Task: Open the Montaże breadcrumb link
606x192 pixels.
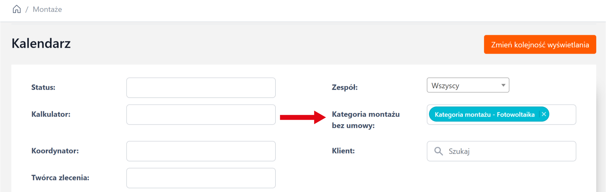Action: [47, 9]
